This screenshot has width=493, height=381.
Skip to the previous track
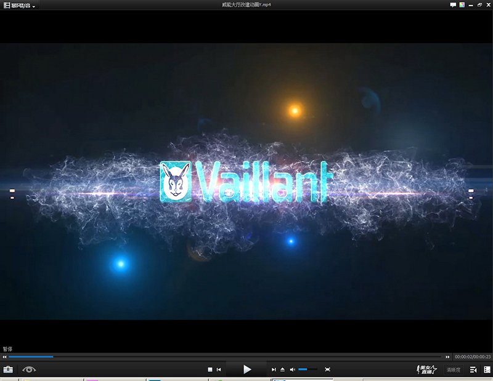pos(219,369)
